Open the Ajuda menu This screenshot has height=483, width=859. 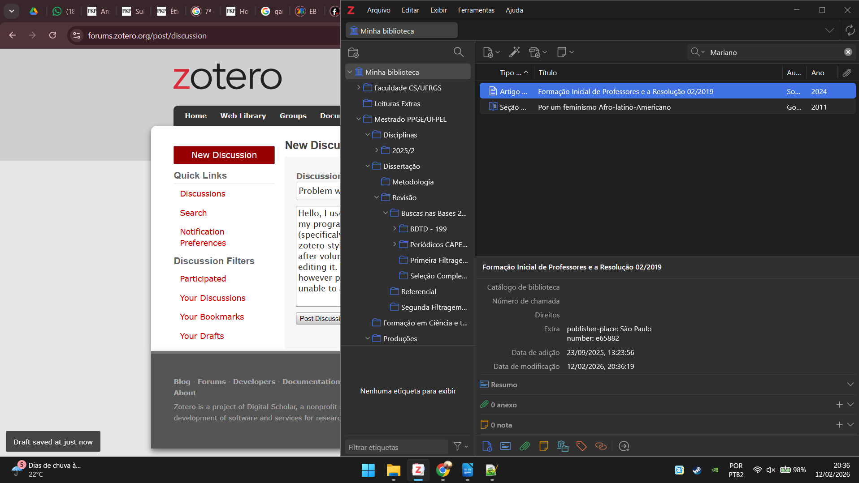[514, 10]
